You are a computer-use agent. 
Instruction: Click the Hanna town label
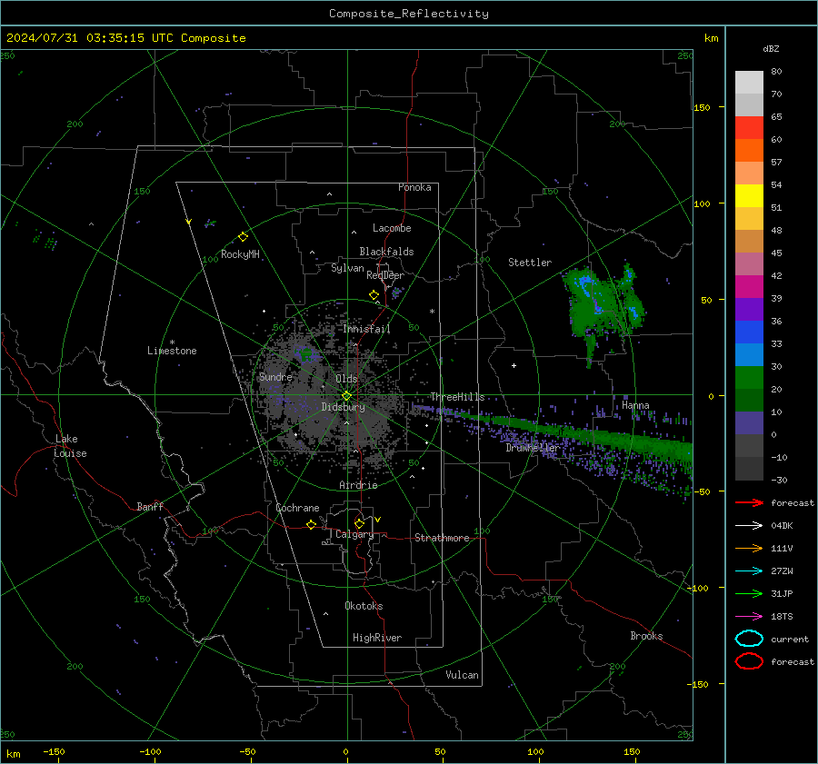coord(635,405)
